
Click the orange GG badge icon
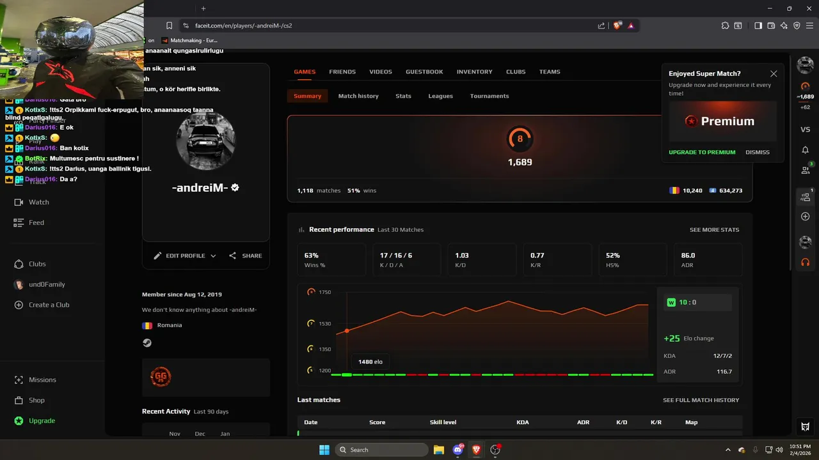tap(160, 377)
